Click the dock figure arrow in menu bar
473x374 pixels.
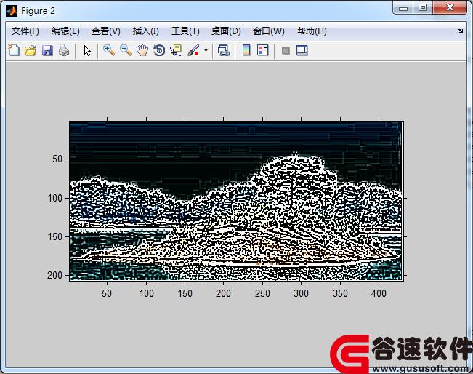coord(461,31)
